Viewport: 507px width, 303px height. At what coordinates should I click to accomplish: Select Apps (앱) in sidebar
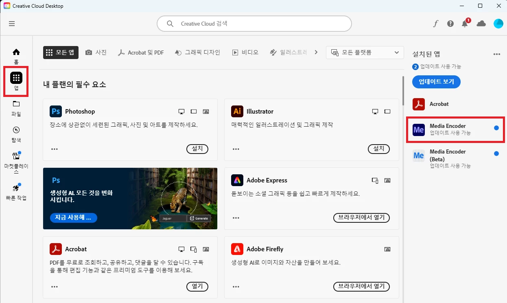point(16,81)
